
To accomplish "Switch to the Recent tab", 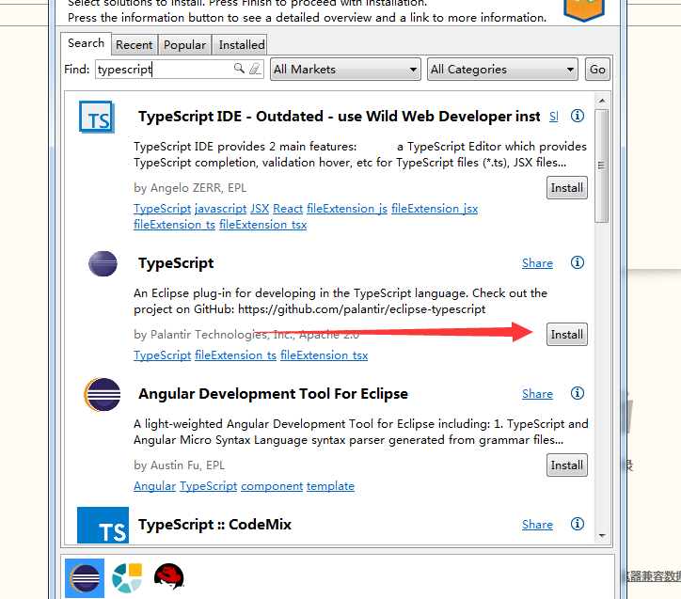I will coord(135,45).
